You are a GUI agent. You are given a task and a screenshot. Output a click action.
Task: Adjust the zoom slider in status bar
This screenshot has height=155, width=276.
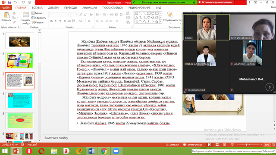coord(246,145)
